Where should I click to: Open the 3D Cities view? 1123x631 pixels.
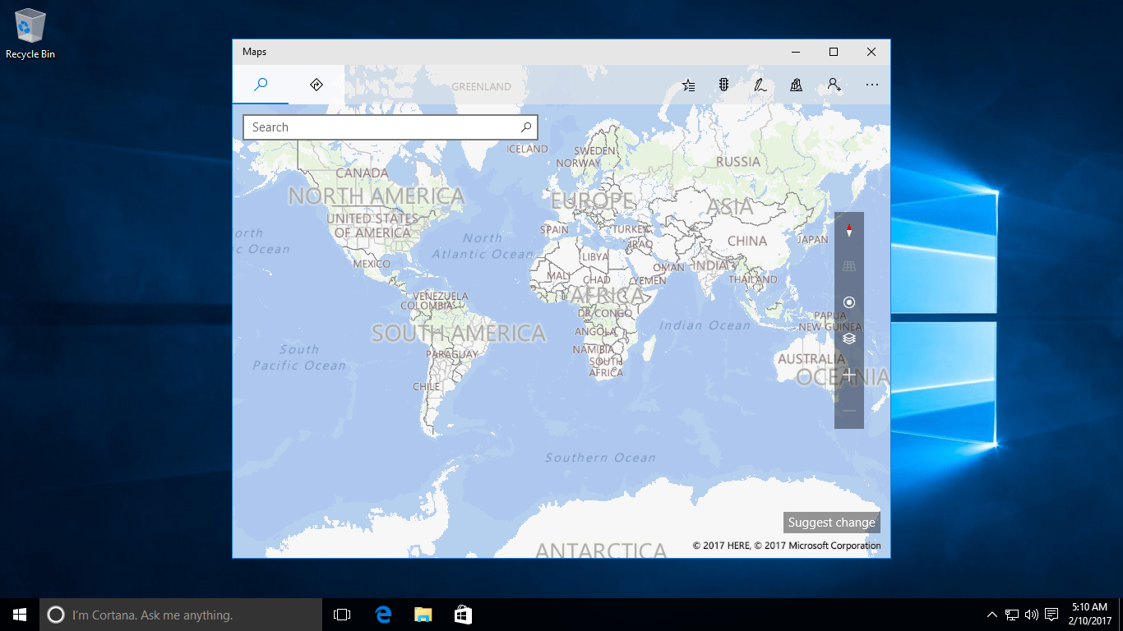pos(795,85)
